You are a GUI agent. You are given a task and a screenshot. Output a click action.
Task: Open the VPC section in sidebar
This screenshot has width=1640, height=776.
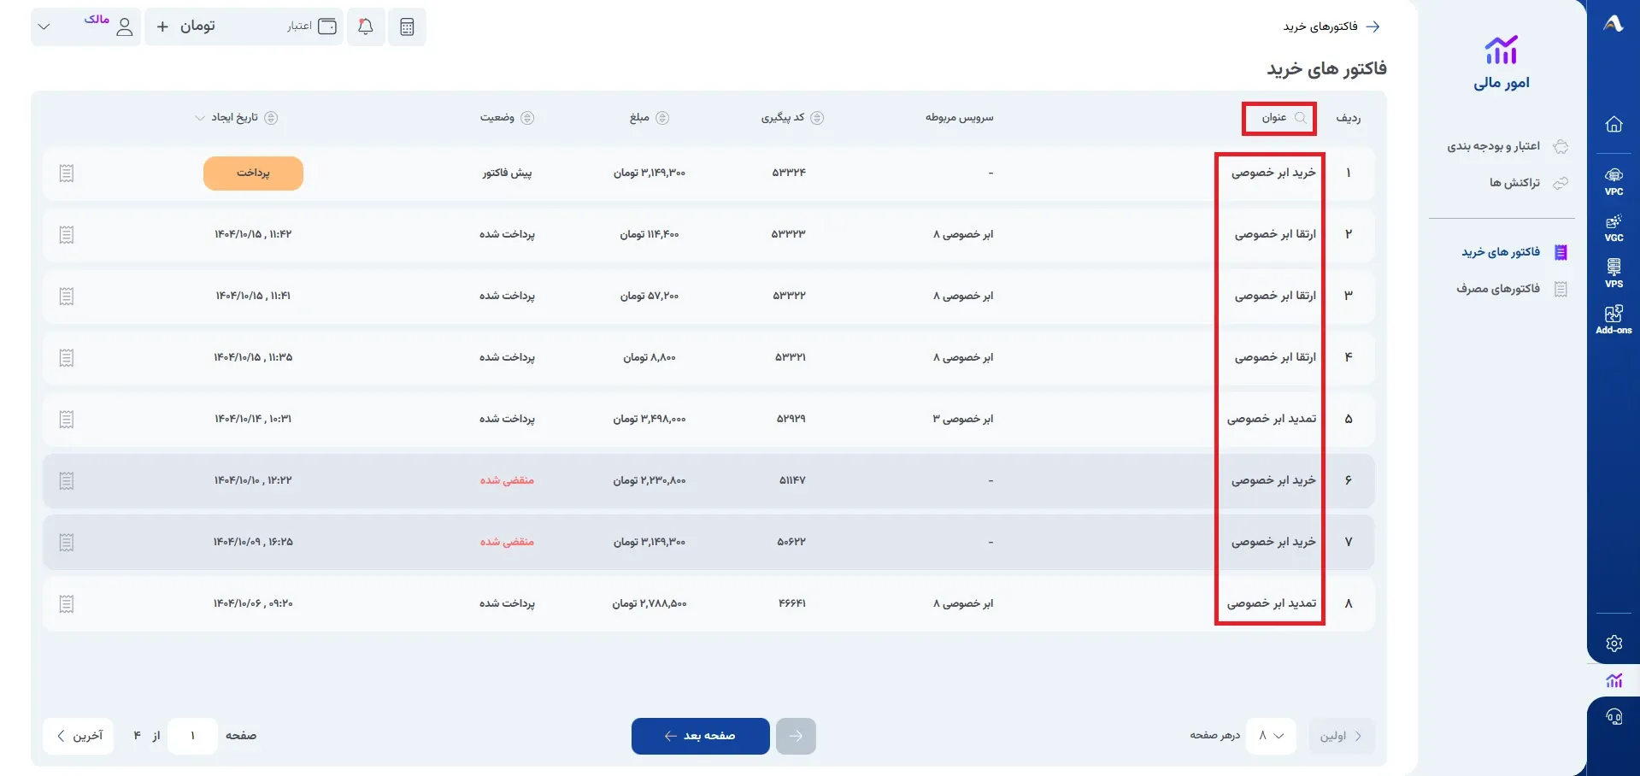[x=1614, y=181]
